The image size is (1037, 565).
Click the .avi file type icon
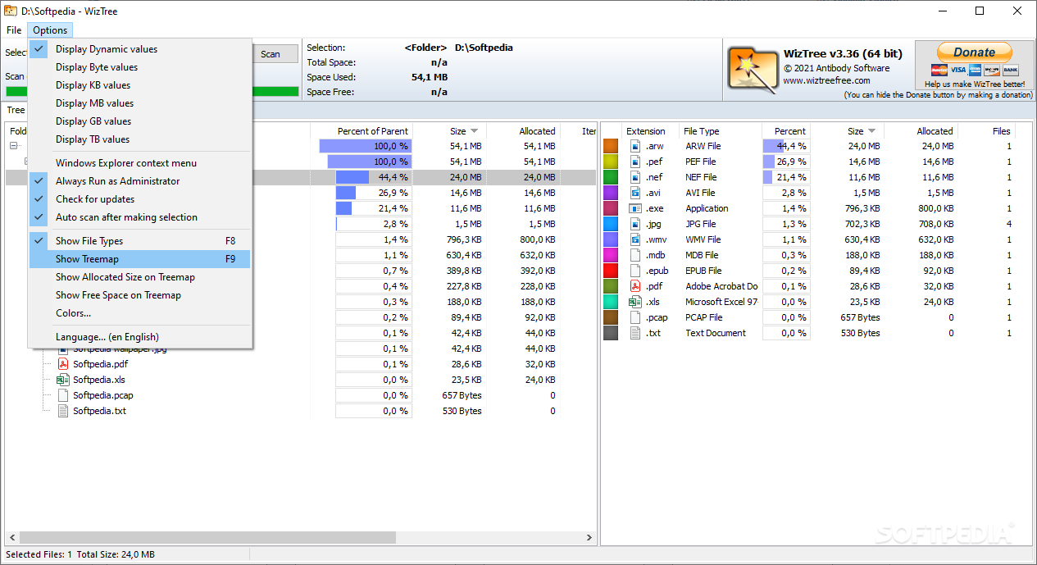pos(634,193)
